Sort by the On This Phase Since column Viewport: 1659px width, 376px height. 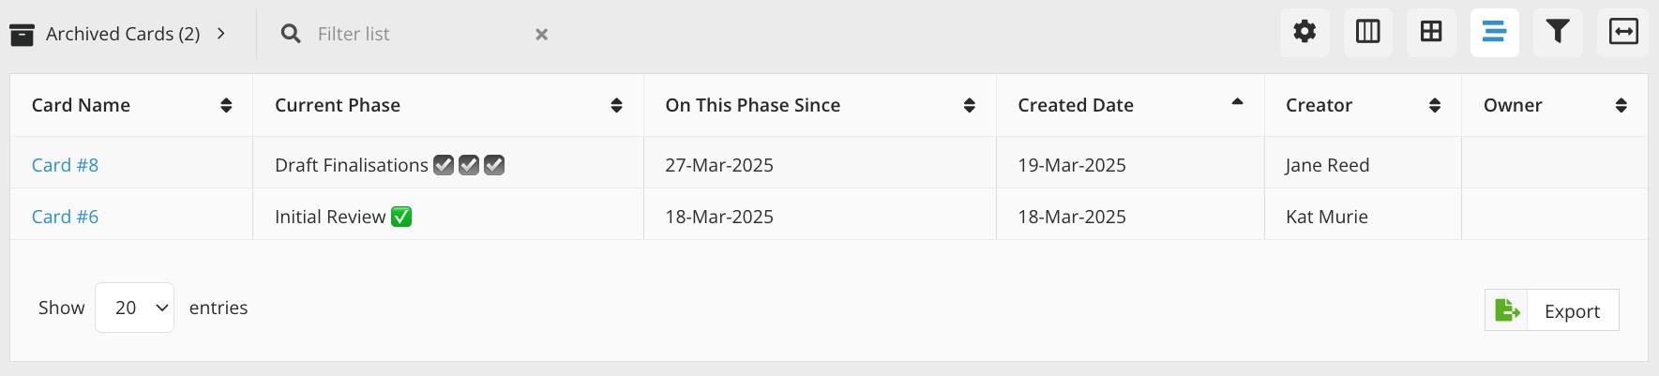pos(969,106)
